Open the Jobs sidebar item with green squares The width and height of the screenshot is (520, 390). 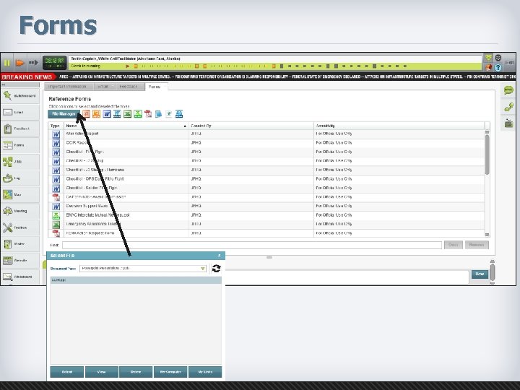(20, 162)
